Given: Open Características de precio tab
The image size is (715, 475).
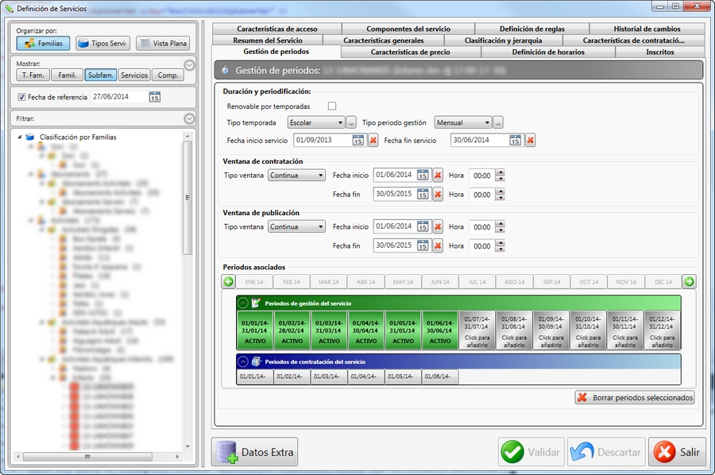Looking at the screenshot, I should pos(411,52).
